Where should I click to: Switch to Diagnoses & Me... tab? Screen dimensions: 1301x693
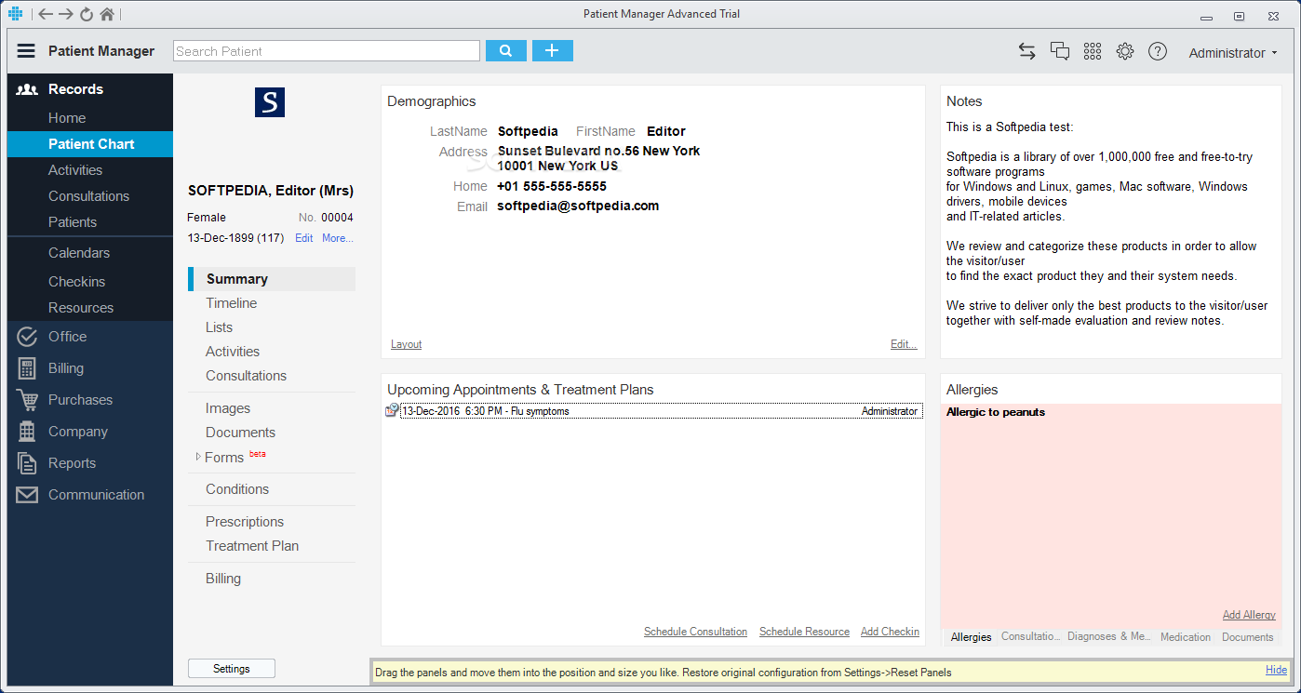point(1109,637)
